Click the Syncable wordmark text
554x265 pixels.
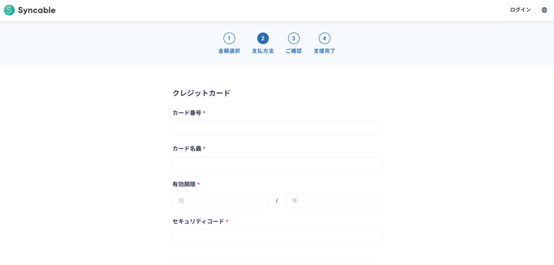[36, 10]
